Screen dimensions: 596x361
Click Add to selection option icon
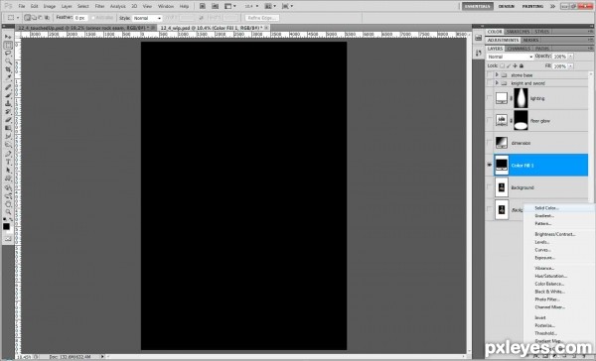pyautogui.click(x=34, y=18)
